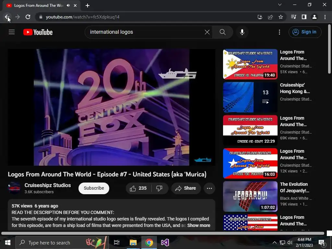Open a new tab with plus
This screenshot has height=249, width=332.
click(x=88, y=6)
